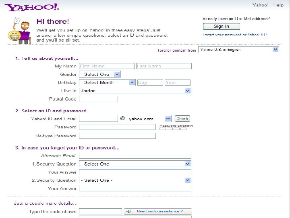Click '3. In case you forget' heading

pyautogui.click(x=67, y=148)
